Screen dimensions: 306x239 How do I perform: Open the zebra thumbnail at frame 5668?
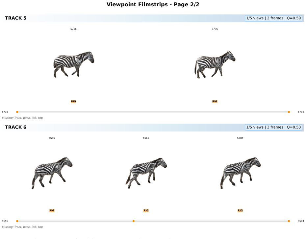tap(146, 173)
